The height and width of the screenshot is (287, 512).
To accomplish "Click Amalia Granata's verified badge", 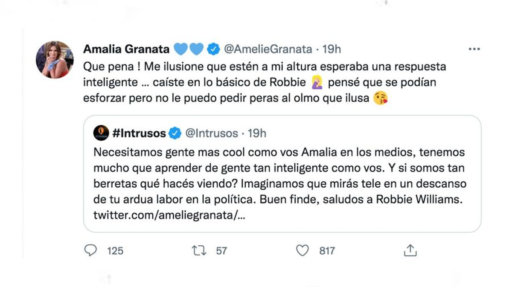I will pos(212,49).
